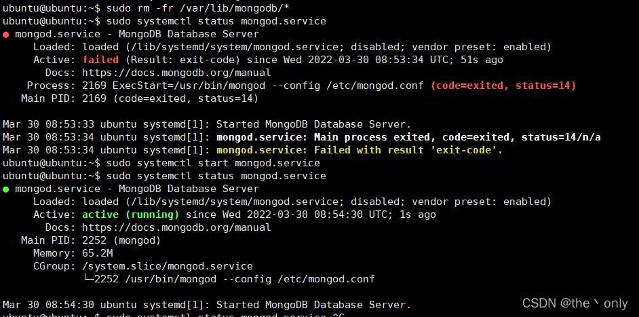Click the green 'active (running)' text
The height and width of the screenshot is (317, 639).
click(x=130, y=215)
